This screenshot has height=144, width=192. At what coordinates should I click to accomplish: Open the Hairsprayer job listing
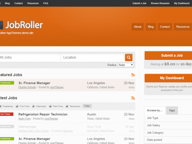pos(27,127)
